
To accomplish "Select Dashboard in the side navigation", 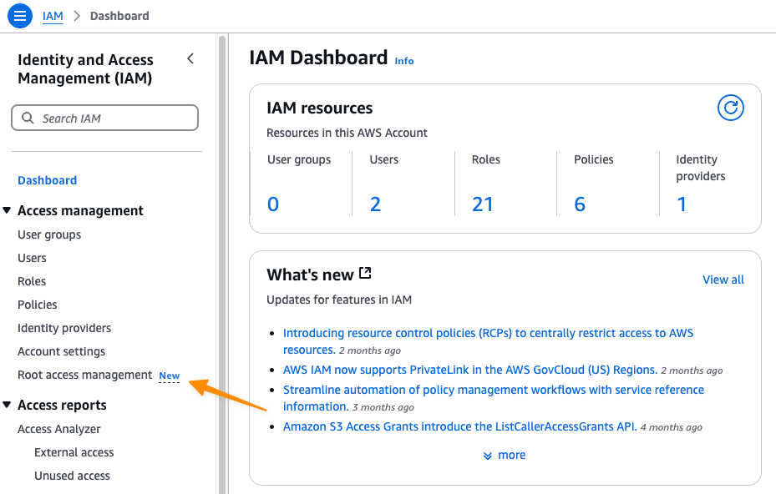I will point(47,180).
